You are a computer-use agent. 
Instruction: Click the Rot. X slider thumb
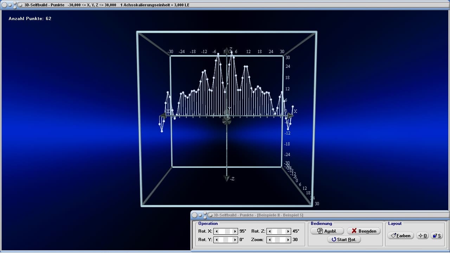click(228, 231)
